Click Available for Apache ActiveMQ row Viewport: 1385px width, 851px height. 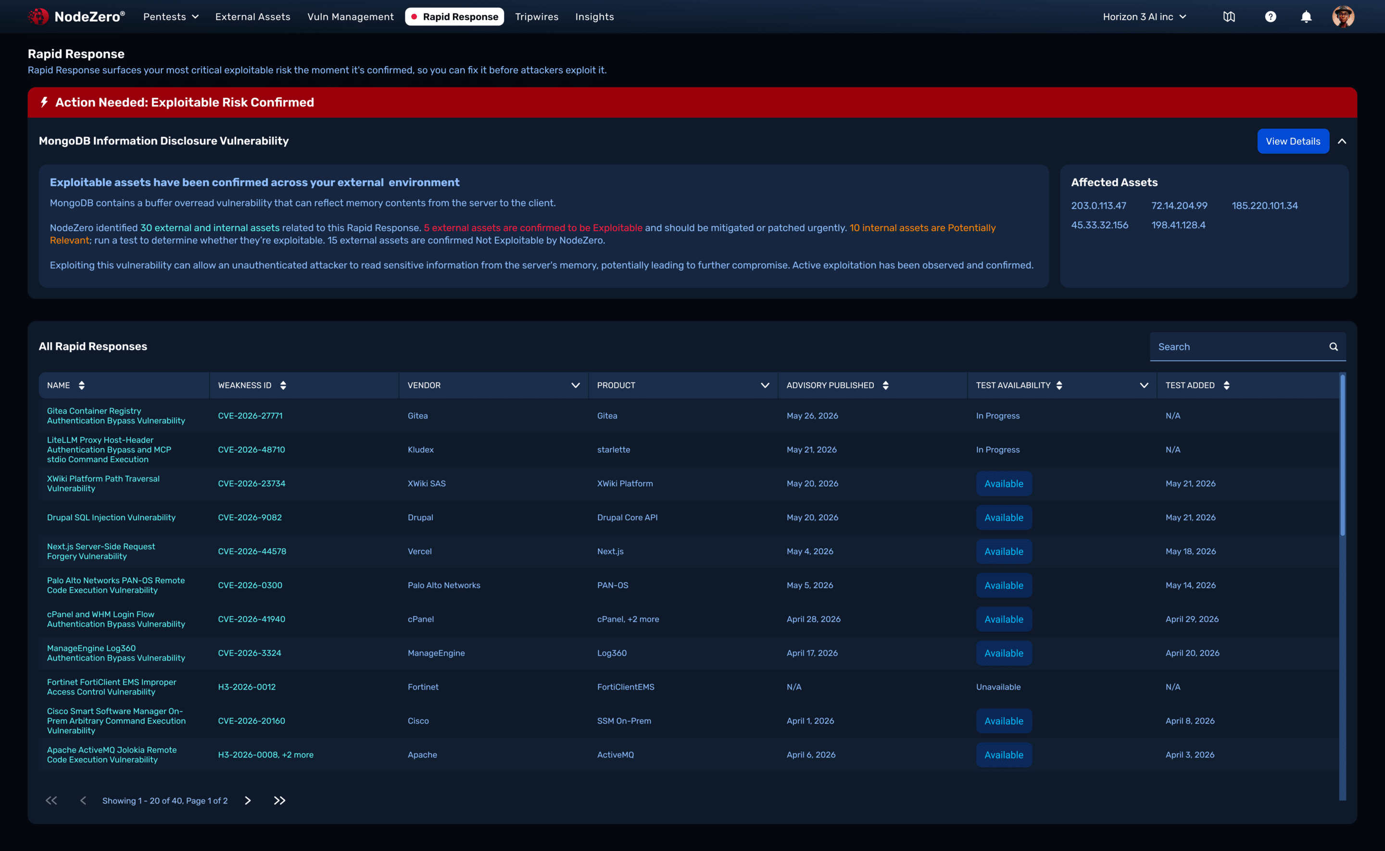pyautogui.click(x=1004, y=755)
